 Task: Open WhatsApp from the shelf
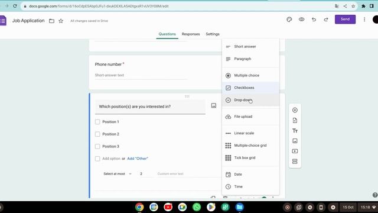(x=197, y=207)
